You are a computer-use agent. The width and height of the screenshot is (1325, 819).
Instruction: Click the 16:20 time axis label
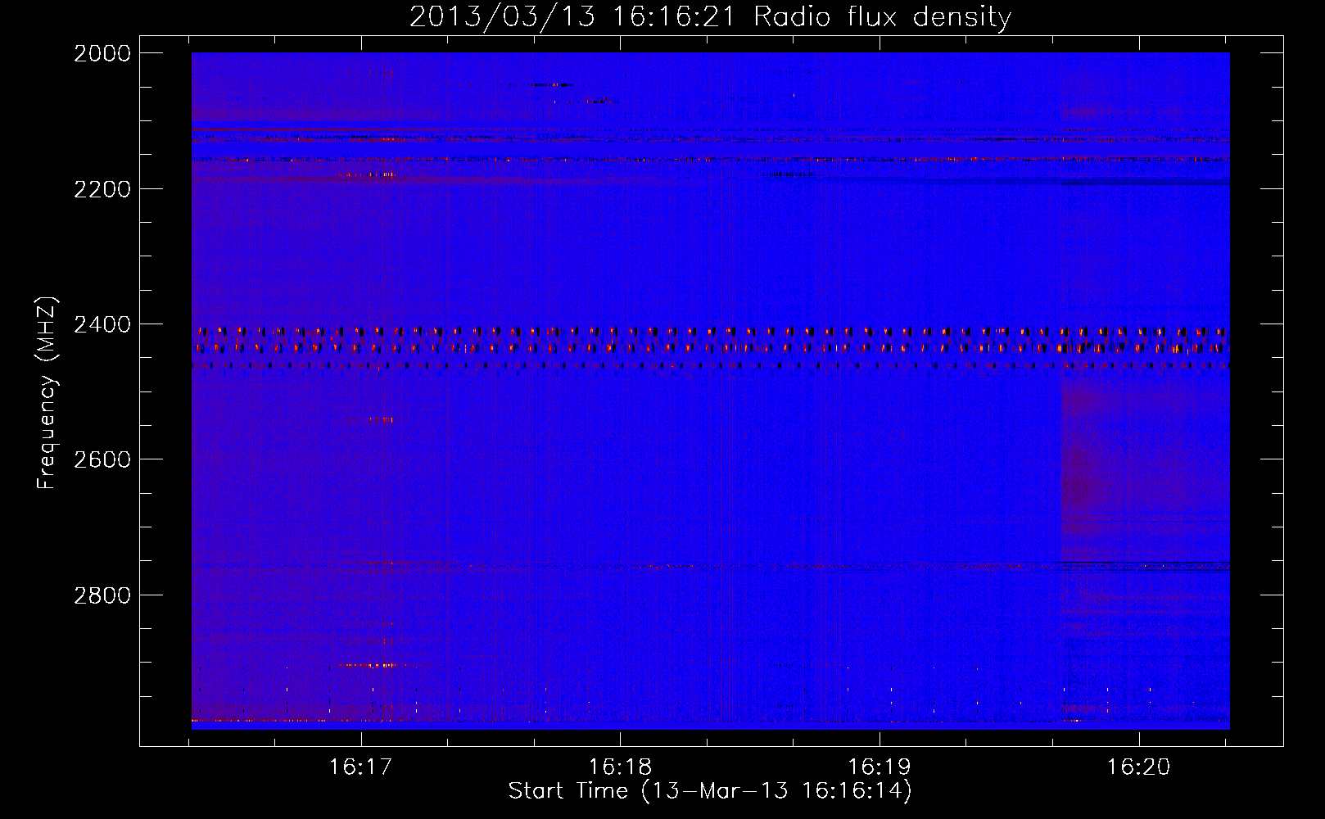click(x=1139, y=767)
